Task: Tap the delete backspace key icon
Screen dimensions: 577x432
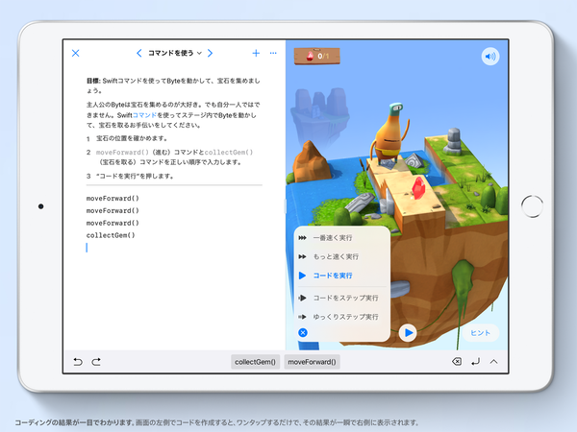Action: point(457,362)
